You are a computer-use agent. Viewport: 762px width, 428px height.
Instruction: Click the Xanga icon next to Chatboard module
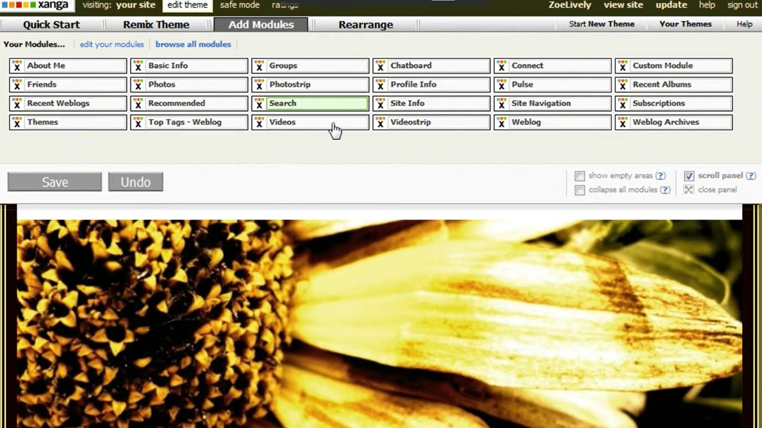coord(380,66)
